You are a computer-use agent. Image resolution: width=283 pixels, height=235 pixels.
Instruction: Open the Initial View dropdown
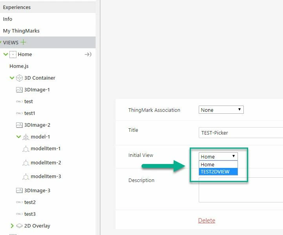click(218, 157)
